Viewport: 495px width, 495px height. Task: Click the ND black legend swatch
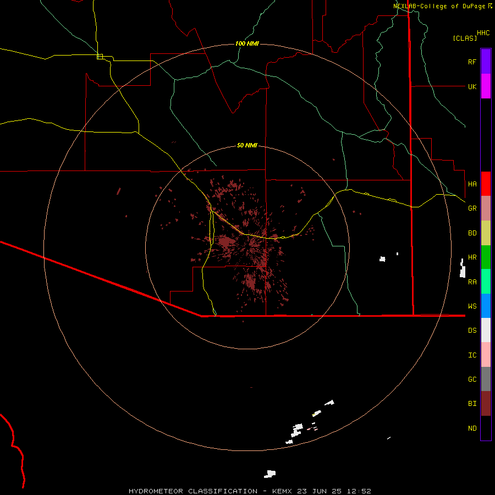(486, 428)
